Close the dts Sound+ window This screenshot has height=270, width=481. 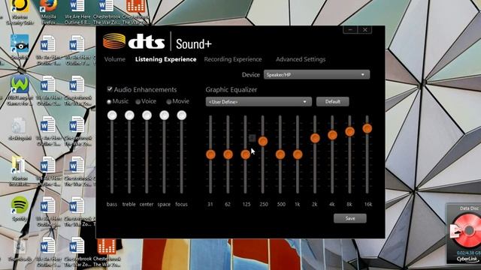[x=365, y=30]
